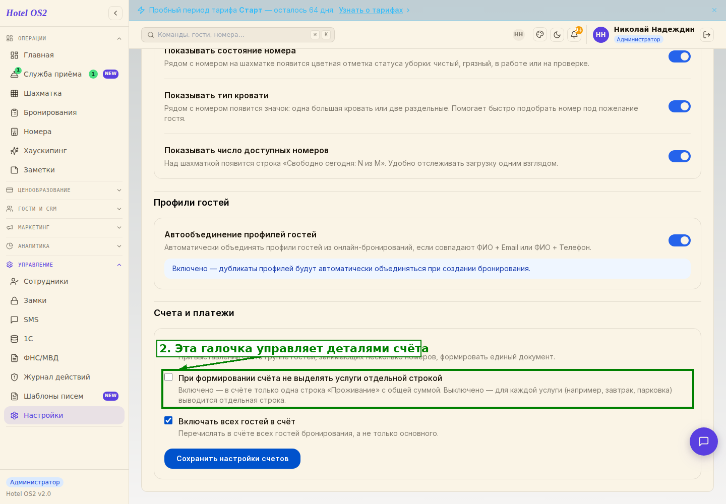
Task: Close the trial period banner
Action: click(x=714, y=10)
